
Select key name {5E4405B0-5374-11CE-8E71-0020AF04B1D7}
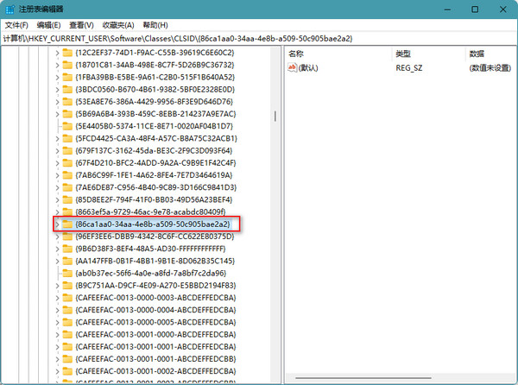tap(154, 126)
